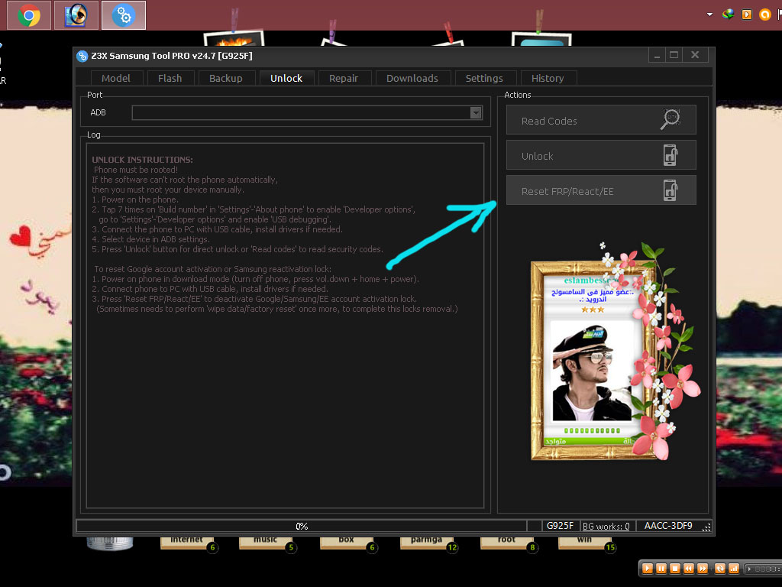This screenshot has height=587, width=782.
Task: Stop playback on the media widget
Action: [x=675, y=569]
